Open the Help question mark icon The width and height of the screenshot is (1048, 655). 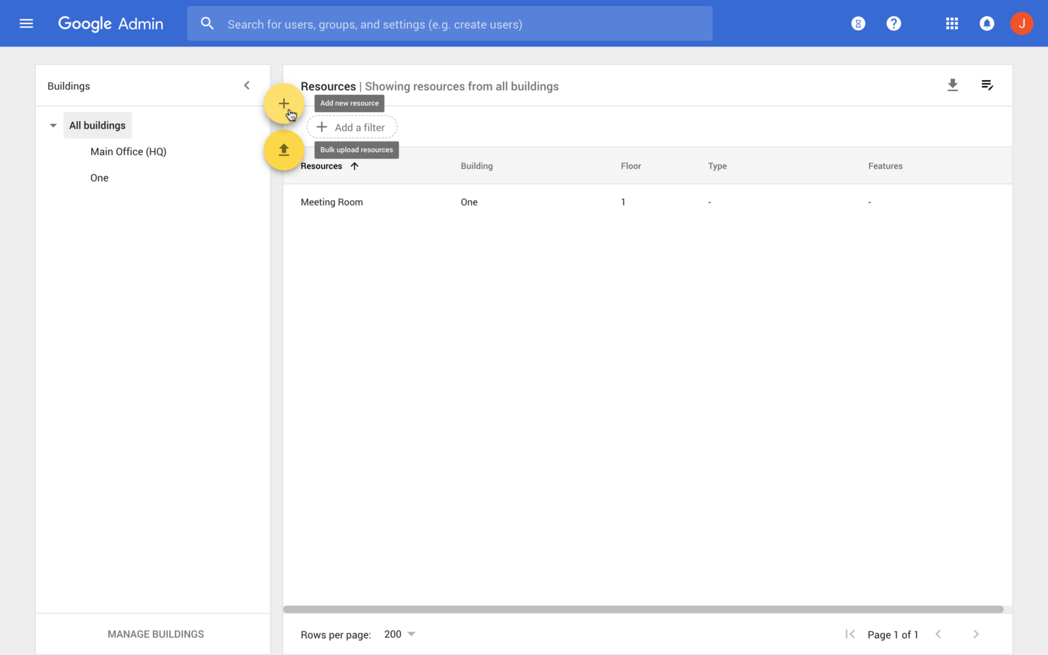[x=893, y=24]
